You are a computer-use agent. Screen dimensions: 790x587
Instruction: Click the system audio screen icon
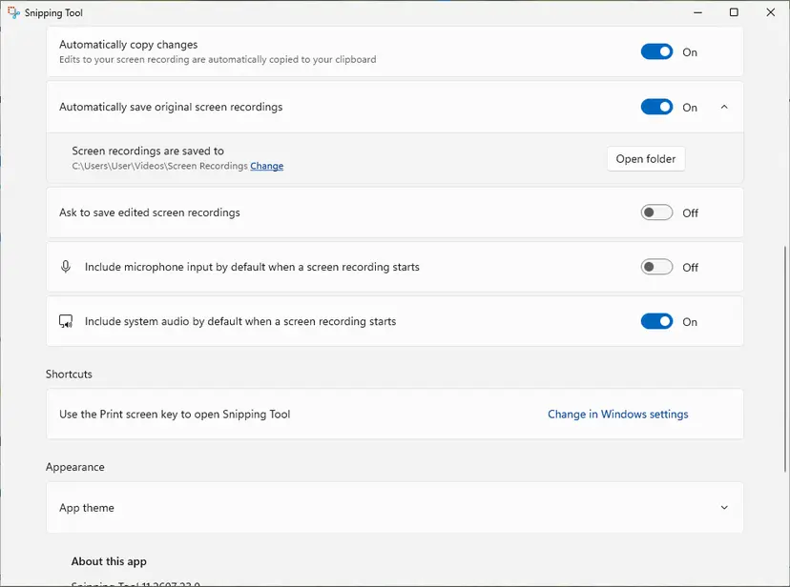click(x=66, y=321)
